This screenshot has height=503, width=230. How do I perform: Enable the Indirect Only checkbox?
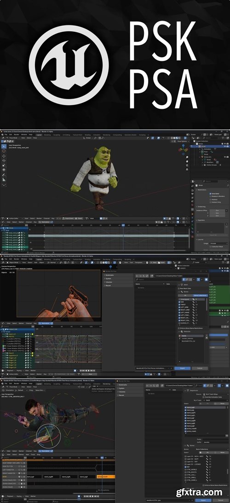[x=210, y=202]
